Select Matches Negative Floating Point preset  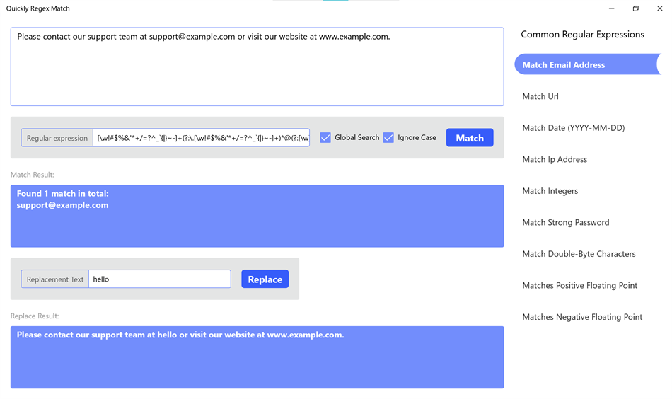(x=582, y=317)
